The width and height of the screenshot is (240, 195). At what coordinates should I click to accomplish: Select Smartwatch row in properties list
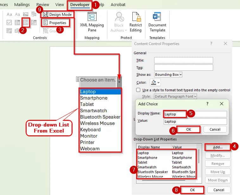(x=166, y=167)
